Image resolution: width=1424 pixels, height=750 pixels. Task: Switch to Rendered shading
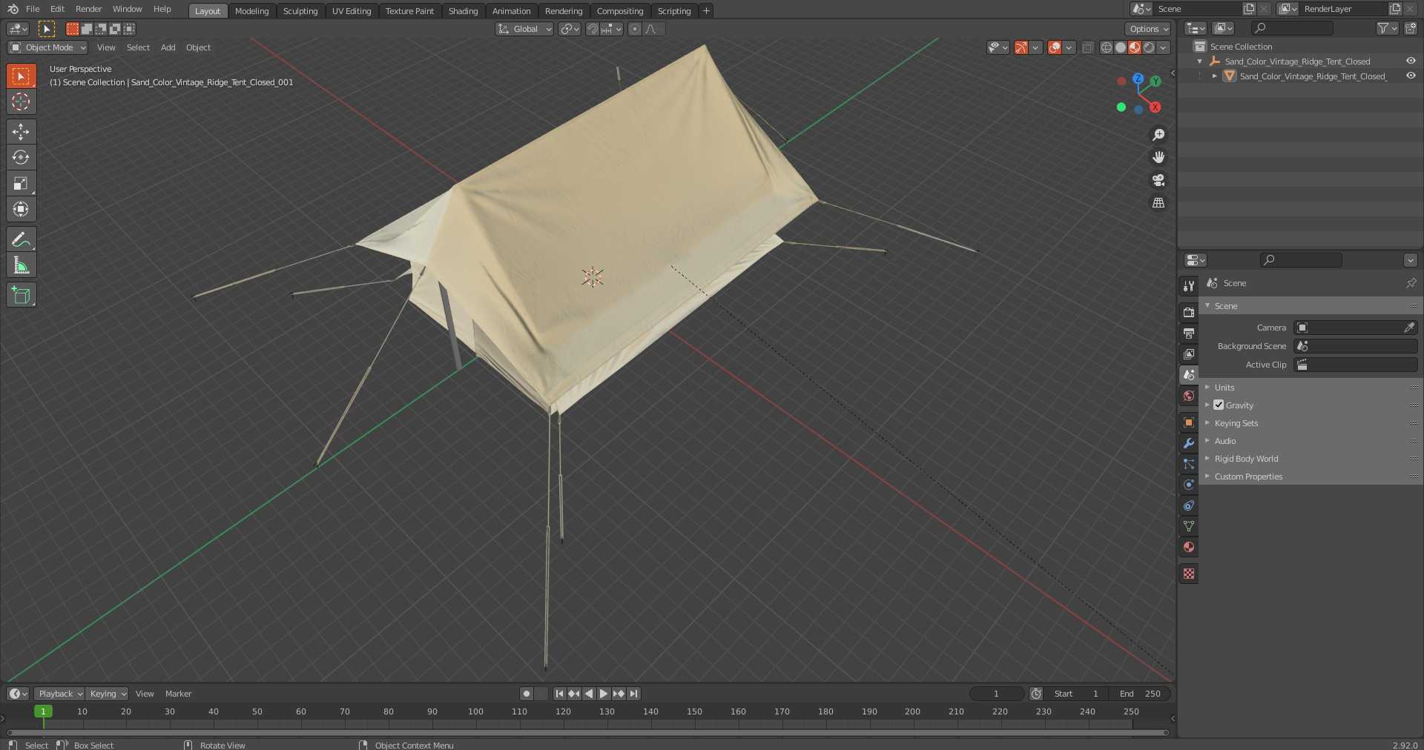1149,47
